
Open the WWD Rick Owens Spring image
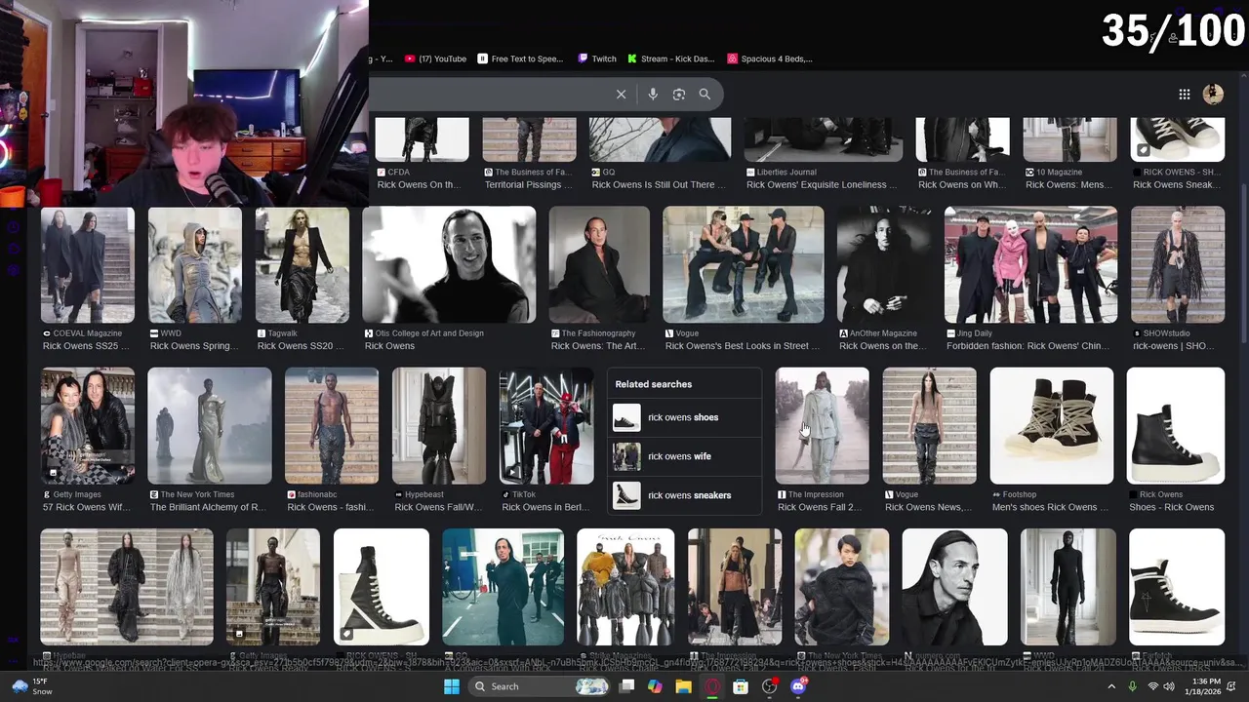195,264
